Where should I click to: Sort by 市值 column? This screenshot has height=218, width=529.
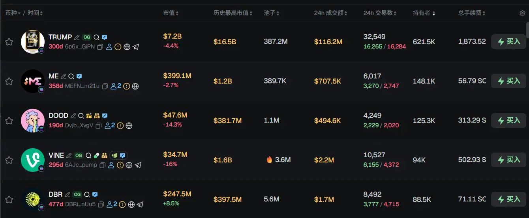(171, 13)
